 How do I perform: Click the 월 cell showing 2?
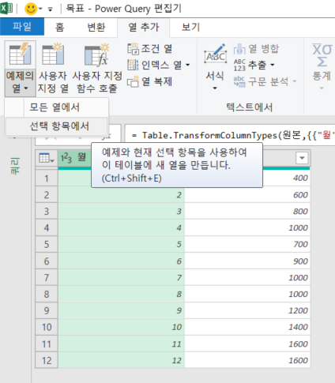[121, 195]
